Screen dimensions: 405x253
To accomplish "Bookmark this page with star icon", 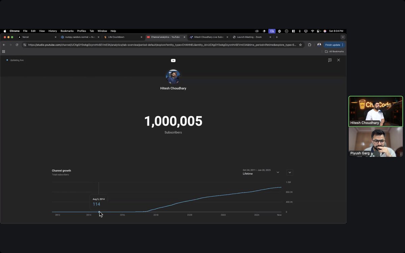I will tap(300, 45).
